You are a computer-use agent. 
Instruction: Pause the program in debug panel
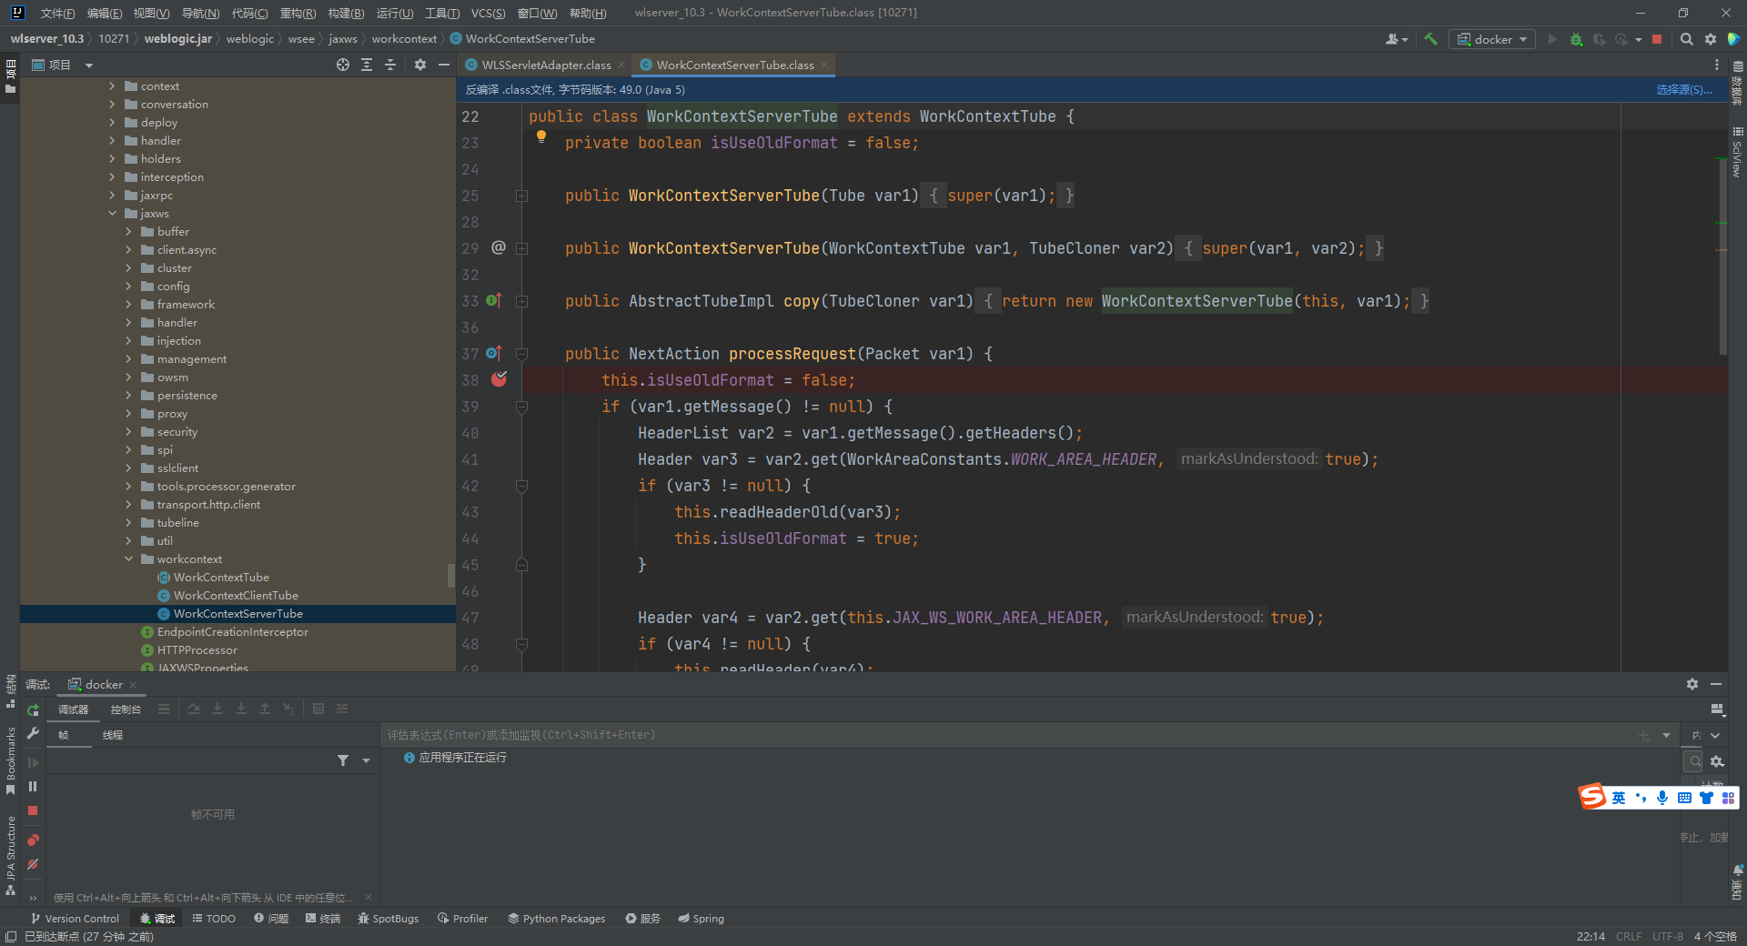tap(33, 786)
